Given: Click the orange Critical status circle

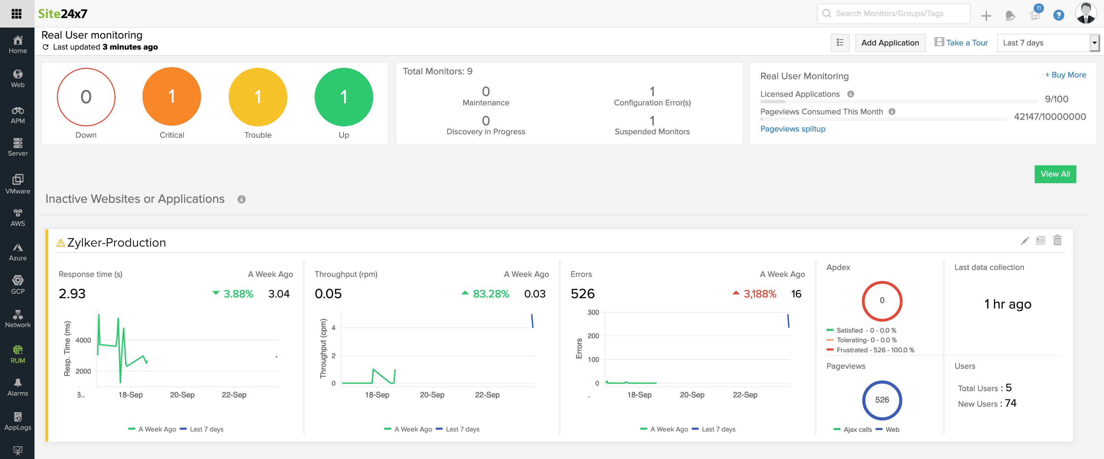Looking at the screenshot, I should pyautogui.click(x=171, y=97).
